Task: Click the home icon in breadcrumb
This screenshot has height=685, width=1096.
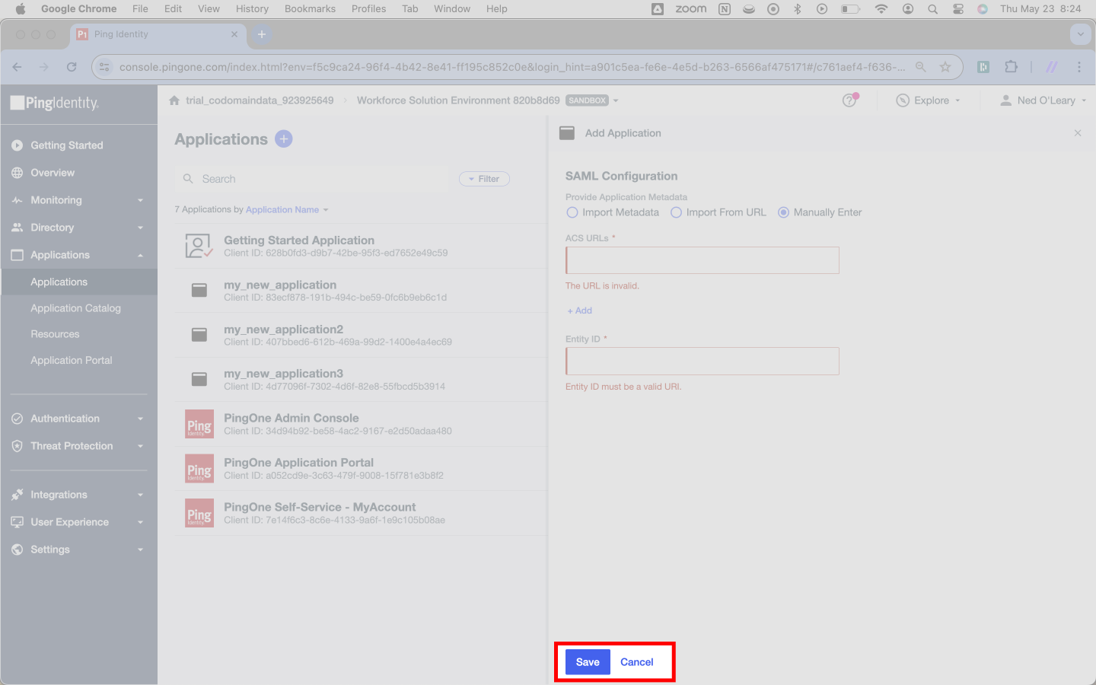Action: pyautogui.click(x=174, y=100)
